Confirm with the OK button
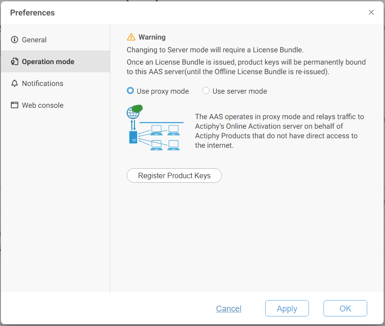The image size is (385, 326). coord(345,308)
